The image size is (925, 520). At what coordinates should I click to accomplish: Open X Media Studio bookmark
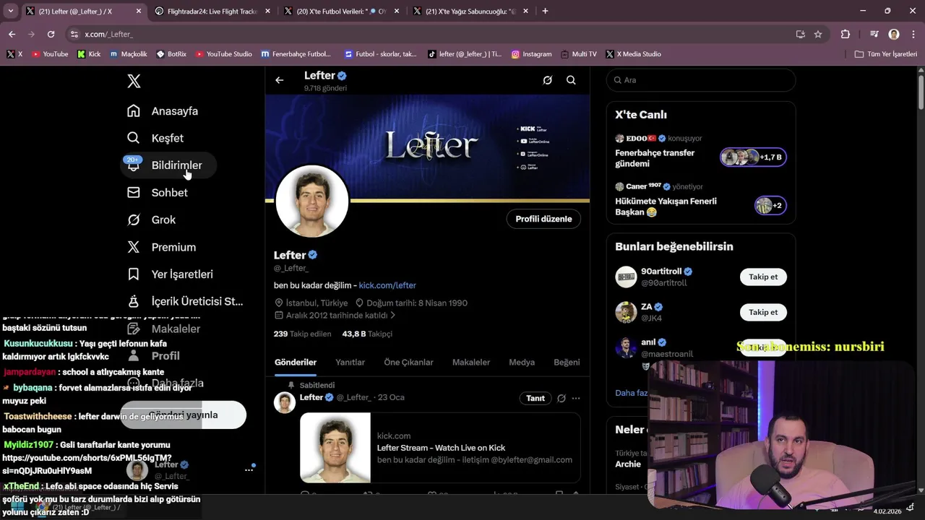634,54
